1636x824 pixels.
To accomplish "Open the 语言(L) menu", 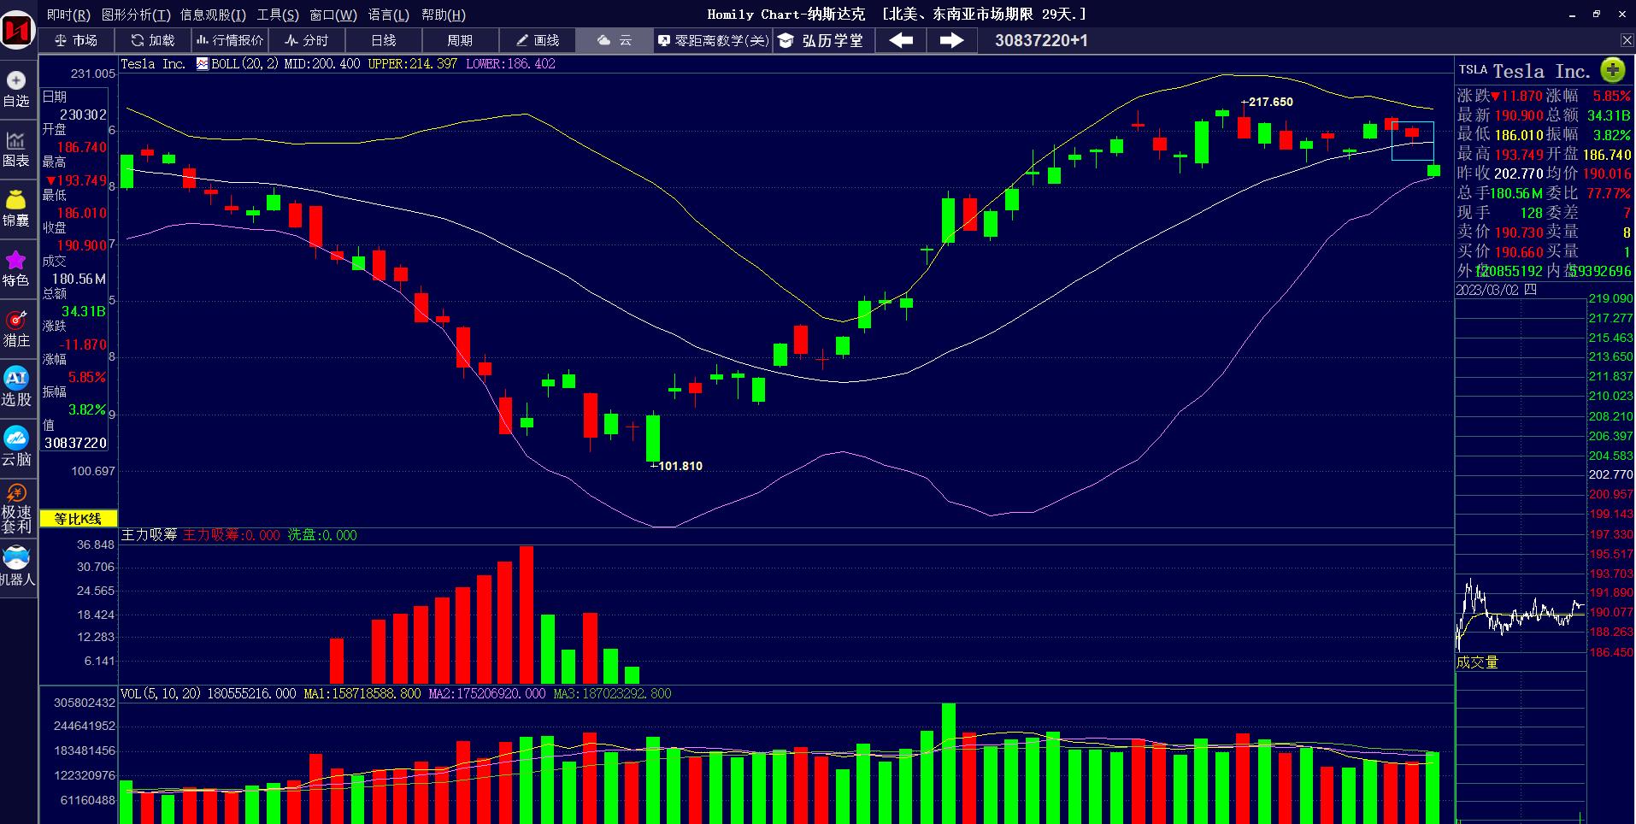I will coord(389,15).
